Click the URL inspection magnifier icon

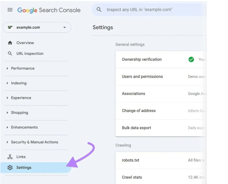[10, 53]
